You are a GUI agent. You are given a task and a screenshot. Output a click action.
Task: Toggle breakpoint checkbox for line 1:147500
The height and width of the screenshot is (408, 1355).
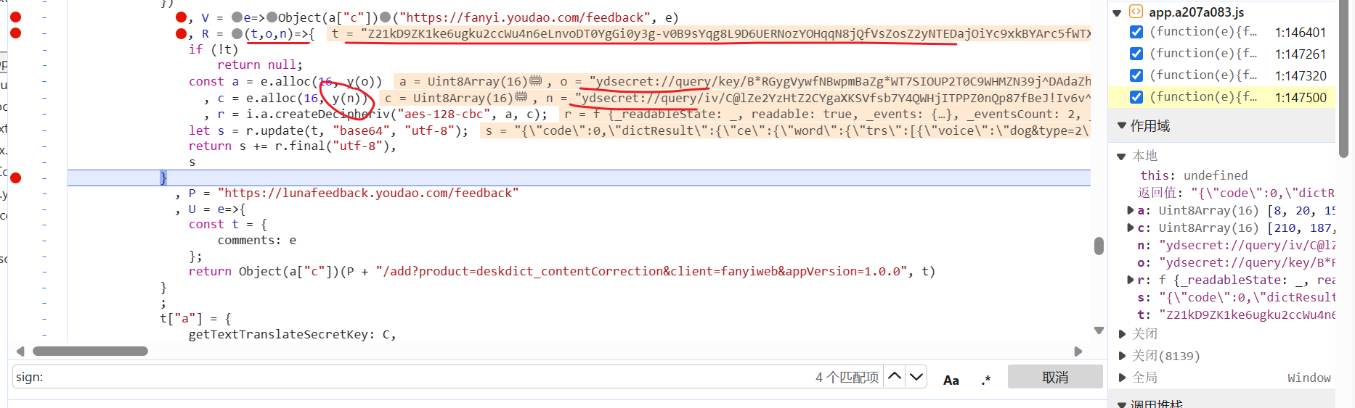click(1136, 97)
